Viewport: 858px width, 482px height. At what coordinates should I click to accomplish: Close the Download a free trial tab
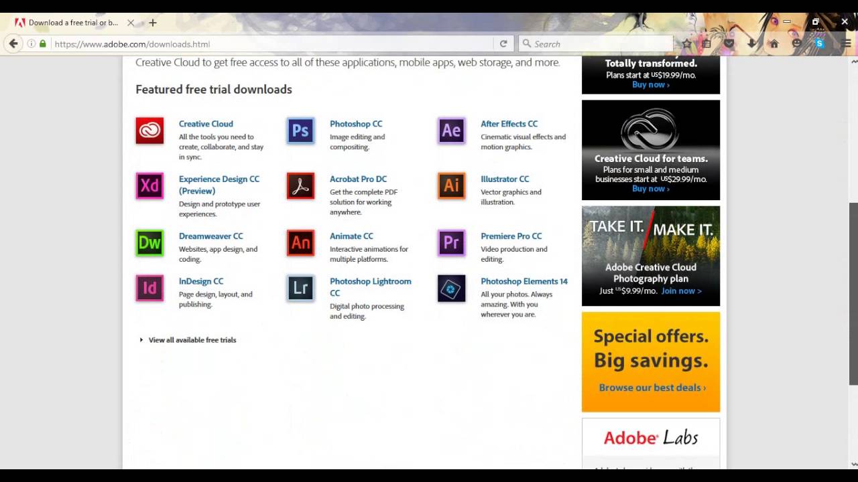click(x=131, y=23)
